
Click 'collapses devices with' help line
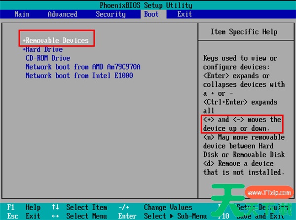[x=244, y=84]
